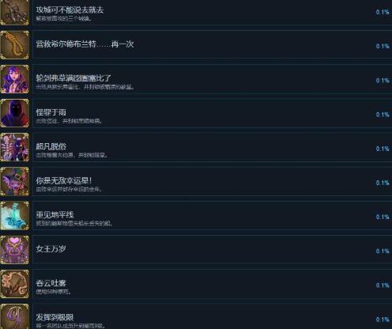Viewport: 392px width, 329px height.
Task: Select the purple-haired woman achievement icon
Action: (x=14, y=79)
